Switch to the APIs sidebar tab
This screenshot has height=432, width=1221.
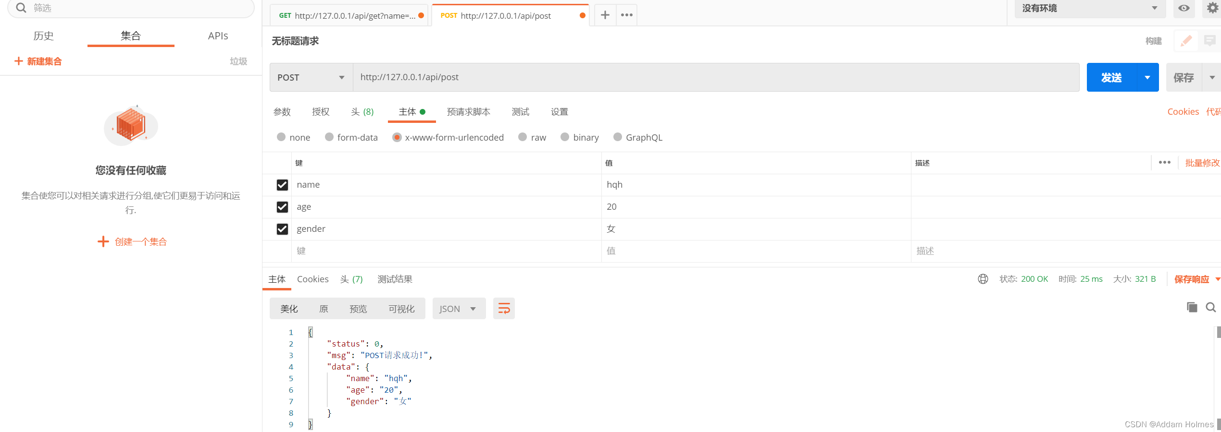[218, 36]
